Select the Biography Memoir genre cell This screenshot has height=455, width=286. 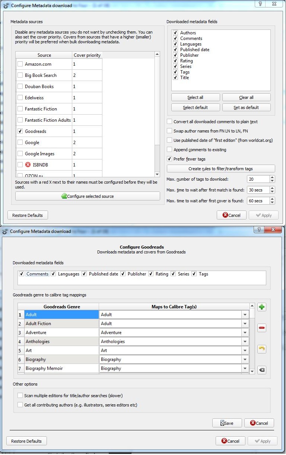click(61, 368)
